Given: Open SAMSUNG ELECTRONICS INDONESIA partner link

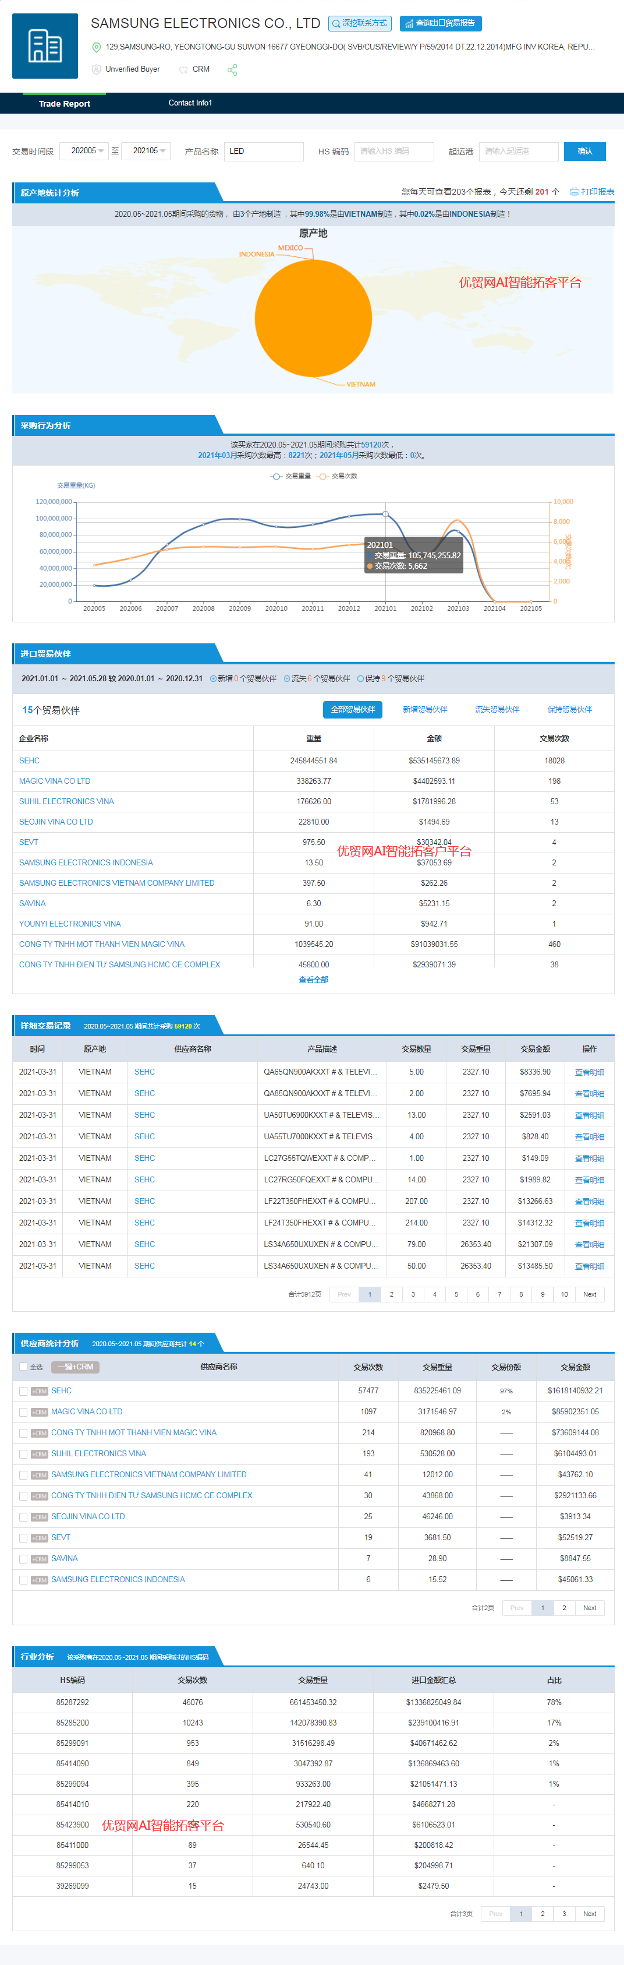Looking at the screenshot, I should click(x=86, y=862).
